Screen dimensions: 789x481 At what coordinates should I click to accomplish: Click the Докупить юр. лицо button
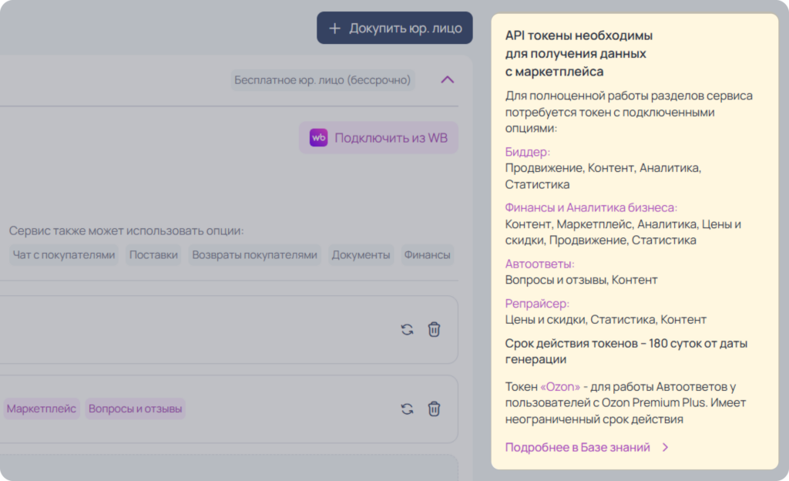(x=394, y=29)
